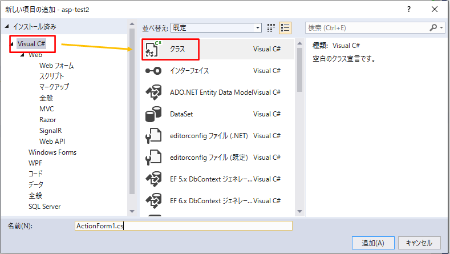Select the データ category
The width and height of the screenshot is (450, 254).
(x=36, y=184)
